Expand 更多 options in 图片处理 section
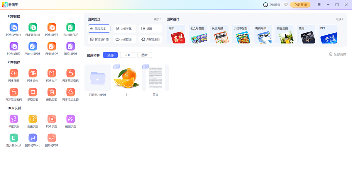 (x=157, y=19)
